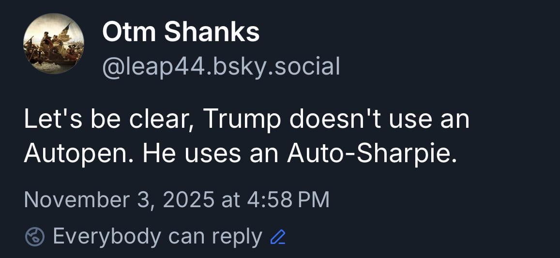560x258 pixels.
Task: Click the word "Autopen" in the post
Action: (x=77, y=153)
